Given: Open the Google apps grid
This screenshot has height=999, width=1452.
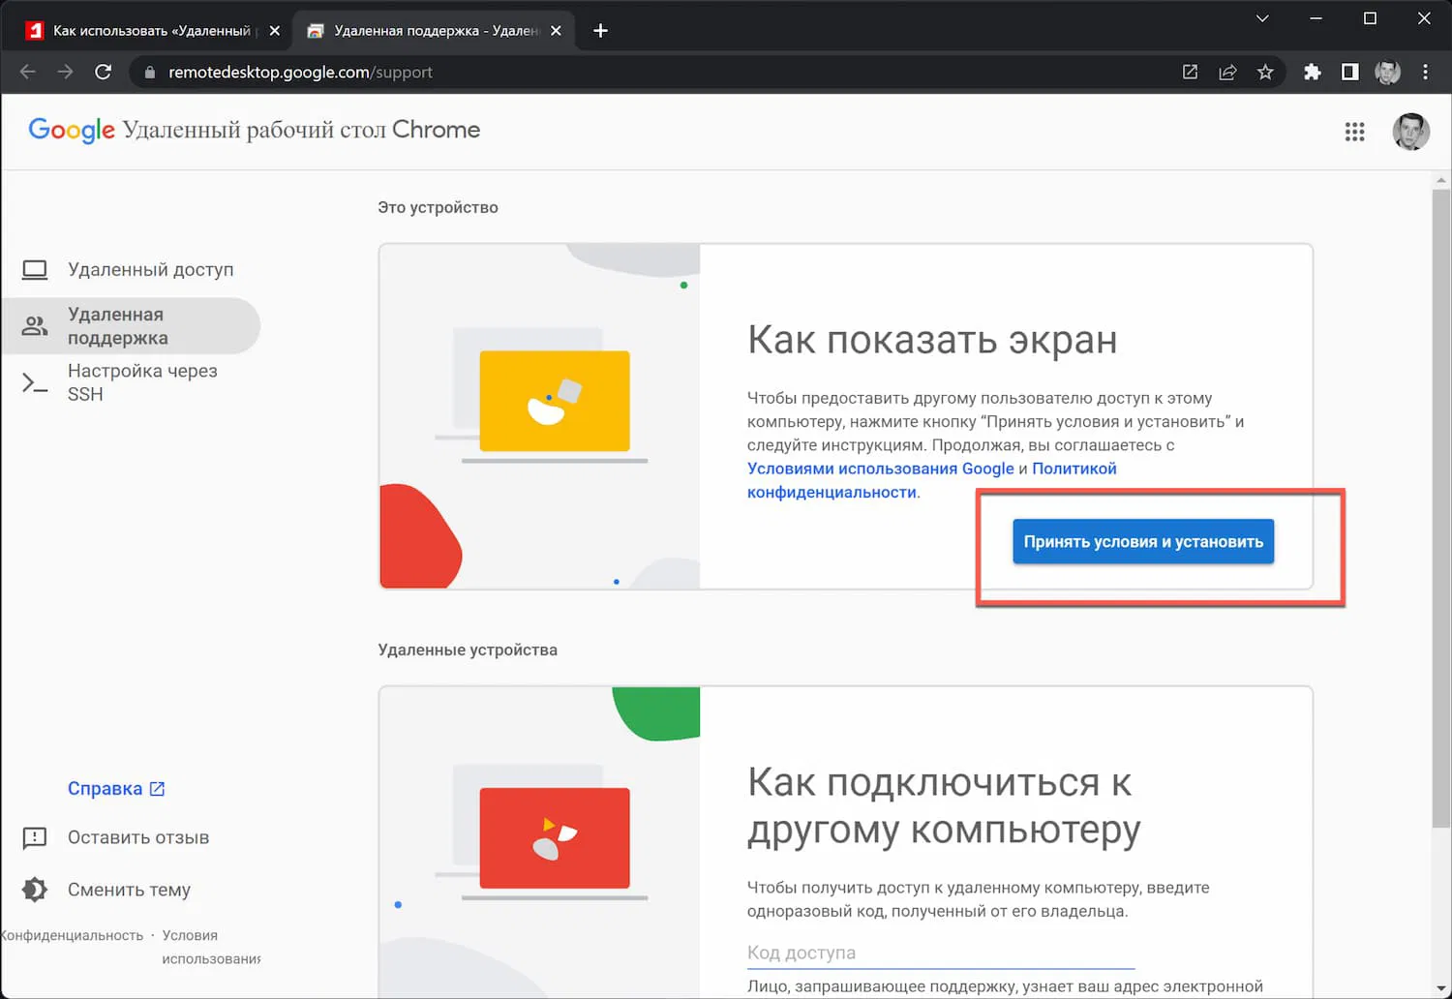Looking at the screenshot, I should 1354,132.
